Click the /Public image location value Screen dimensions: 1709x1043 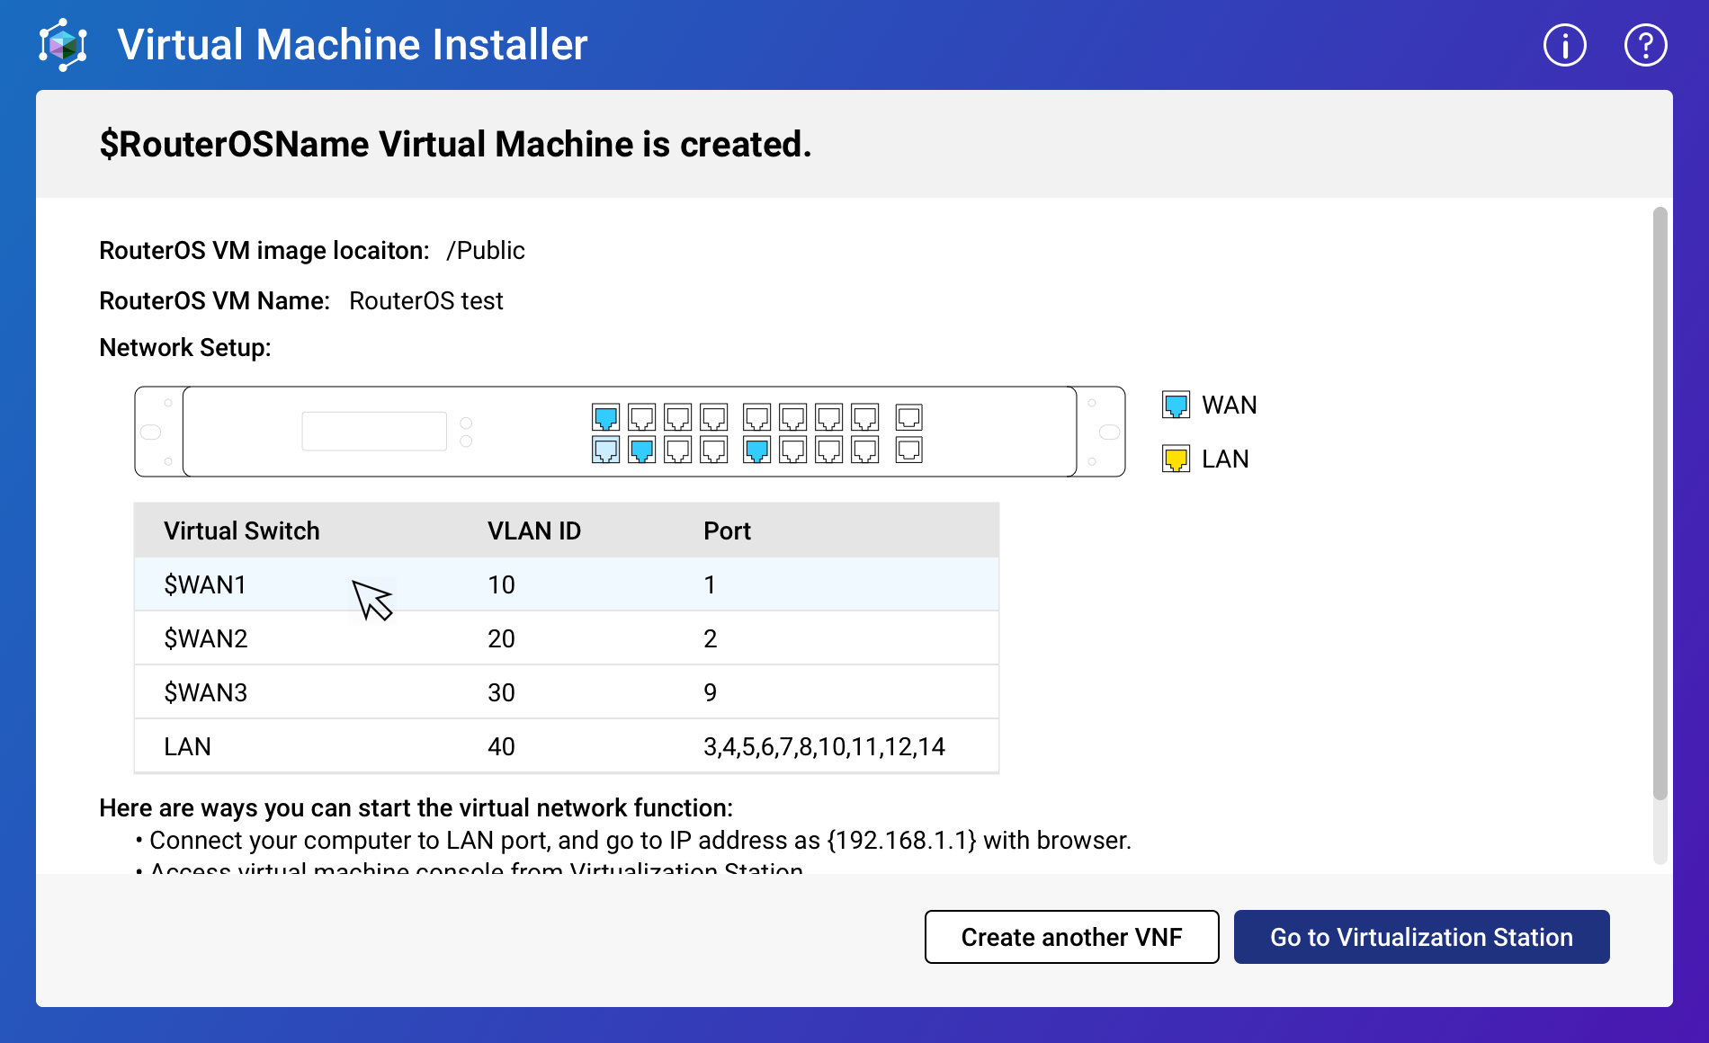486,250
